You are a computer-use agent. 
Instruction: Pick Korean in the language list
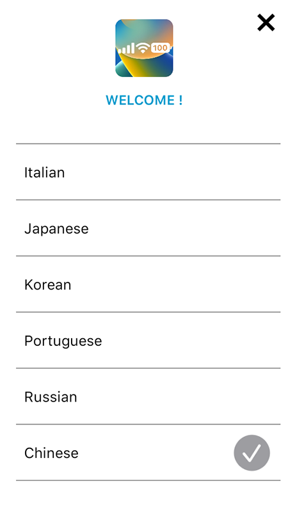click(x=148, y=284)
